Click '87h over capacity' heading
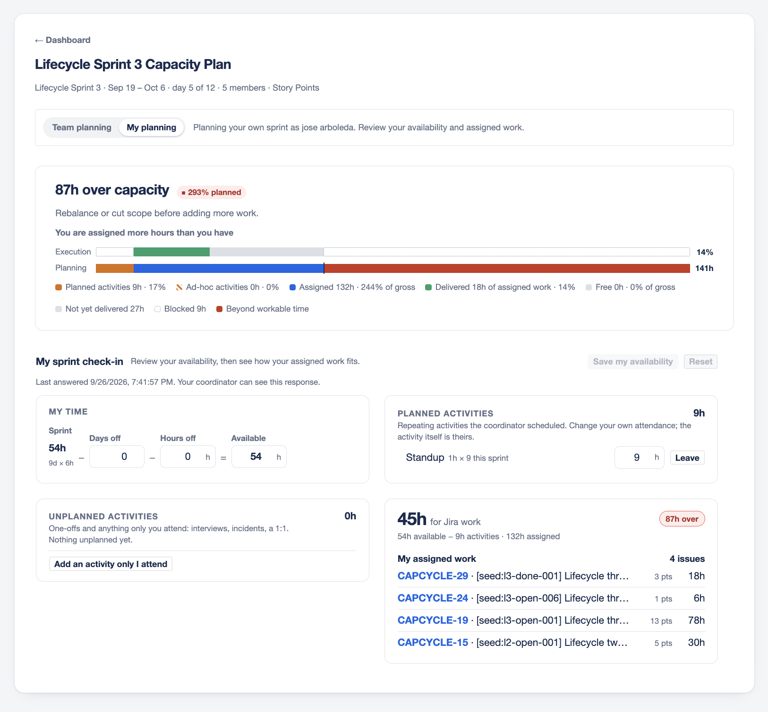768x712 pixels. pyautogui.click(x=112, y=190)
